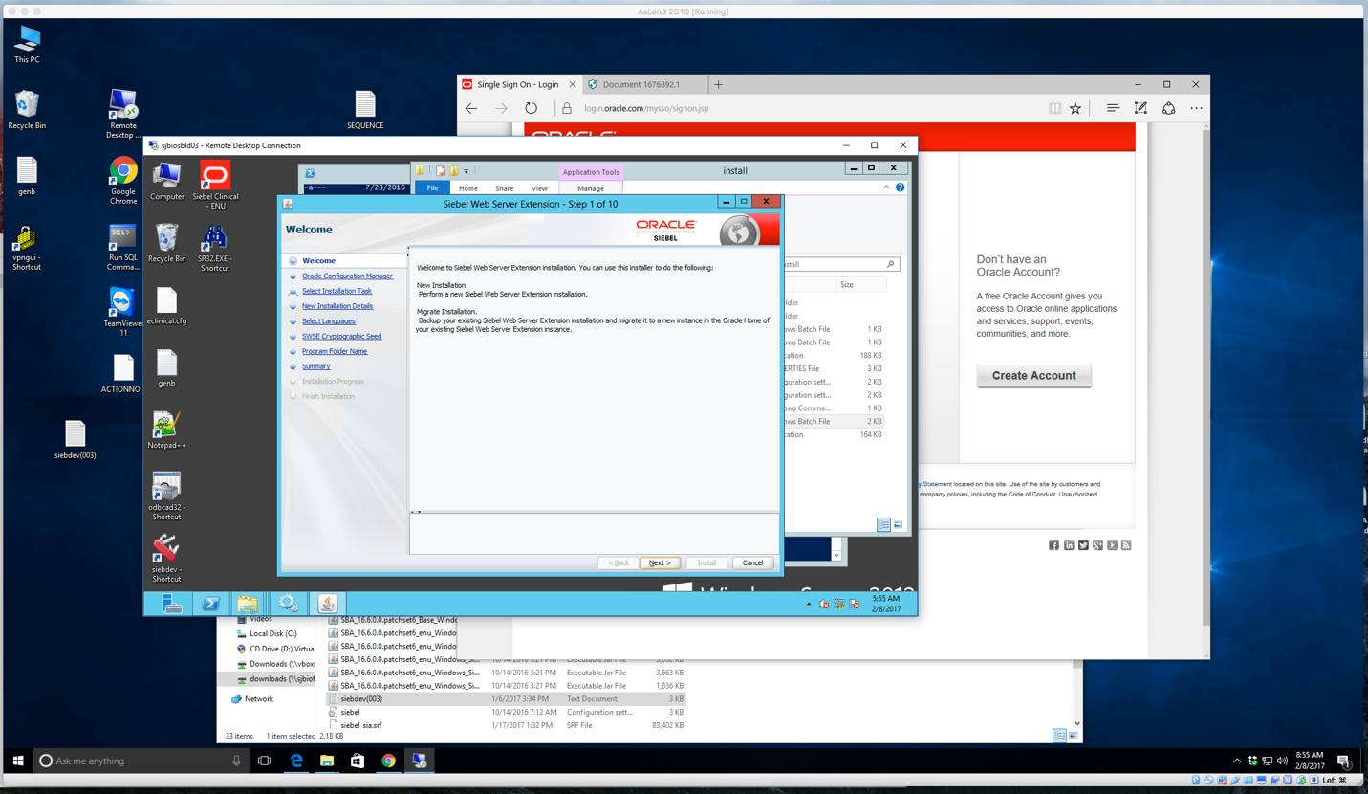Image resolution: width=1368 pixels, height=794 pixels.
Task: Go to the Program Folder Name step
Action: click(335, 351)
